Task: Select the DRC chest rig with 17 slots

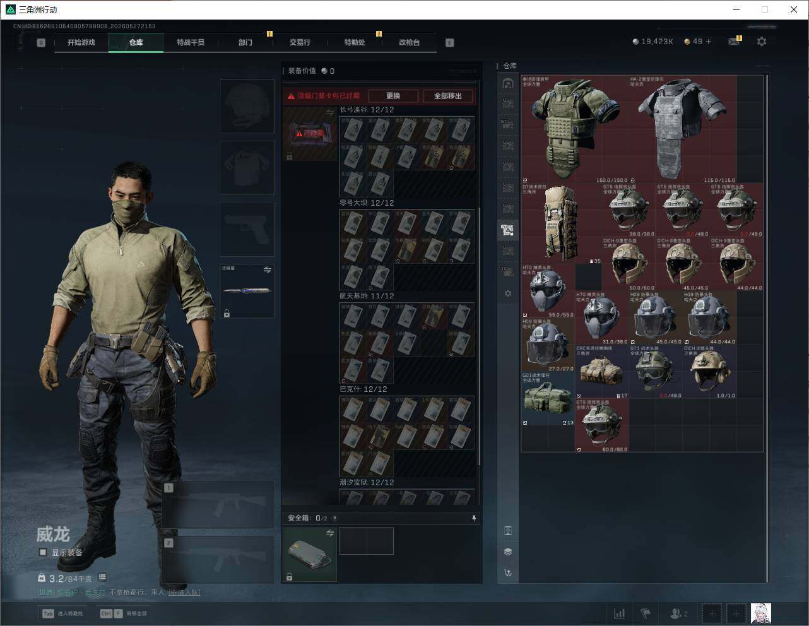Action: coord(602,372)
